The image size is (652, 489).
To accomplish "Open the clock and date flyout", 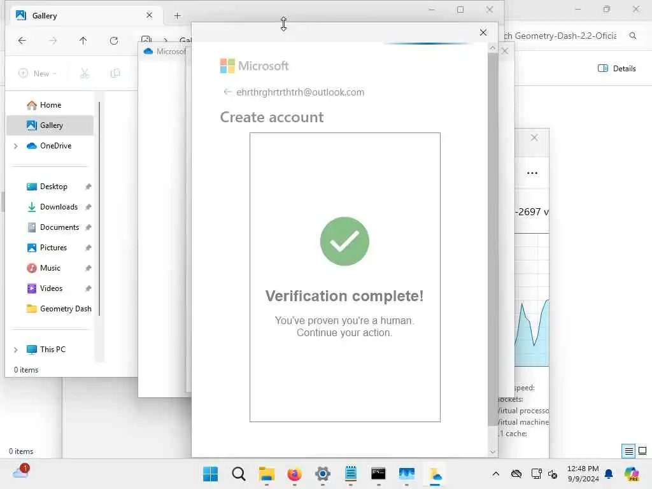I will click(x=583, y=474).
